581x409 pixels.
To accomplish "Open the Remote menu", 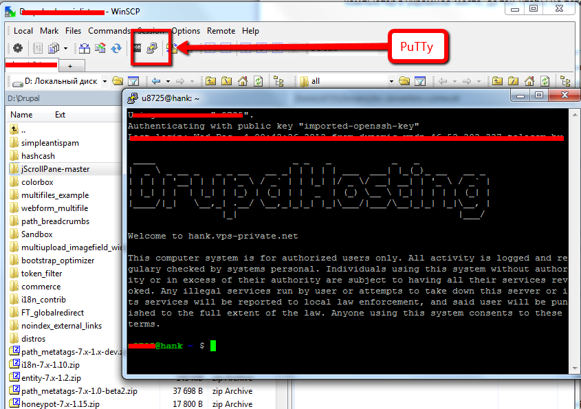I will click(x=221, y=31).
